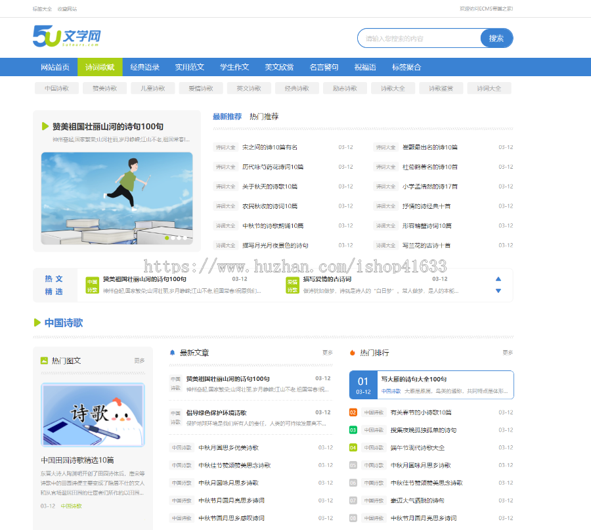Open article 小学孟浩然的诗17首
The image size is (591, 530).
pyautogui.click(x=430, y=187)
